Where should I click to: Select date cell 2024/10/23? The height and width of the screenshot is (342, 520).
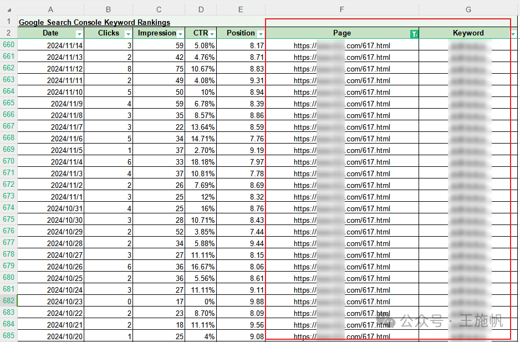coord(51,302)
